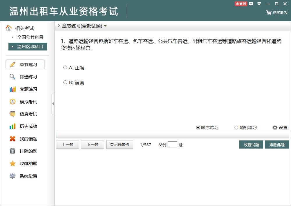Click the clock icon for 模拟考试
Viewport: 291px width, 206px height.
pyautogui.click(x=13, y=102)
